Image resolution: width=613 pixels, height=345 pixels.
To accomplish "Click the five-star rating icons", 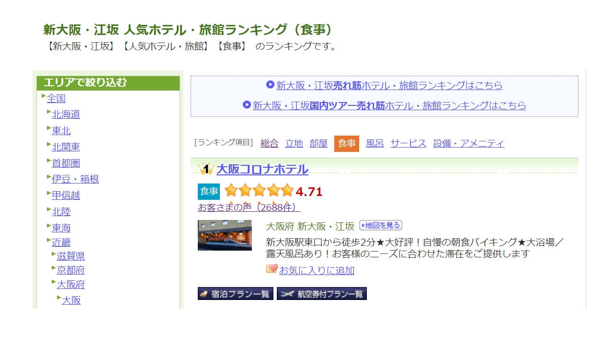I will click(x=259, y=191).
